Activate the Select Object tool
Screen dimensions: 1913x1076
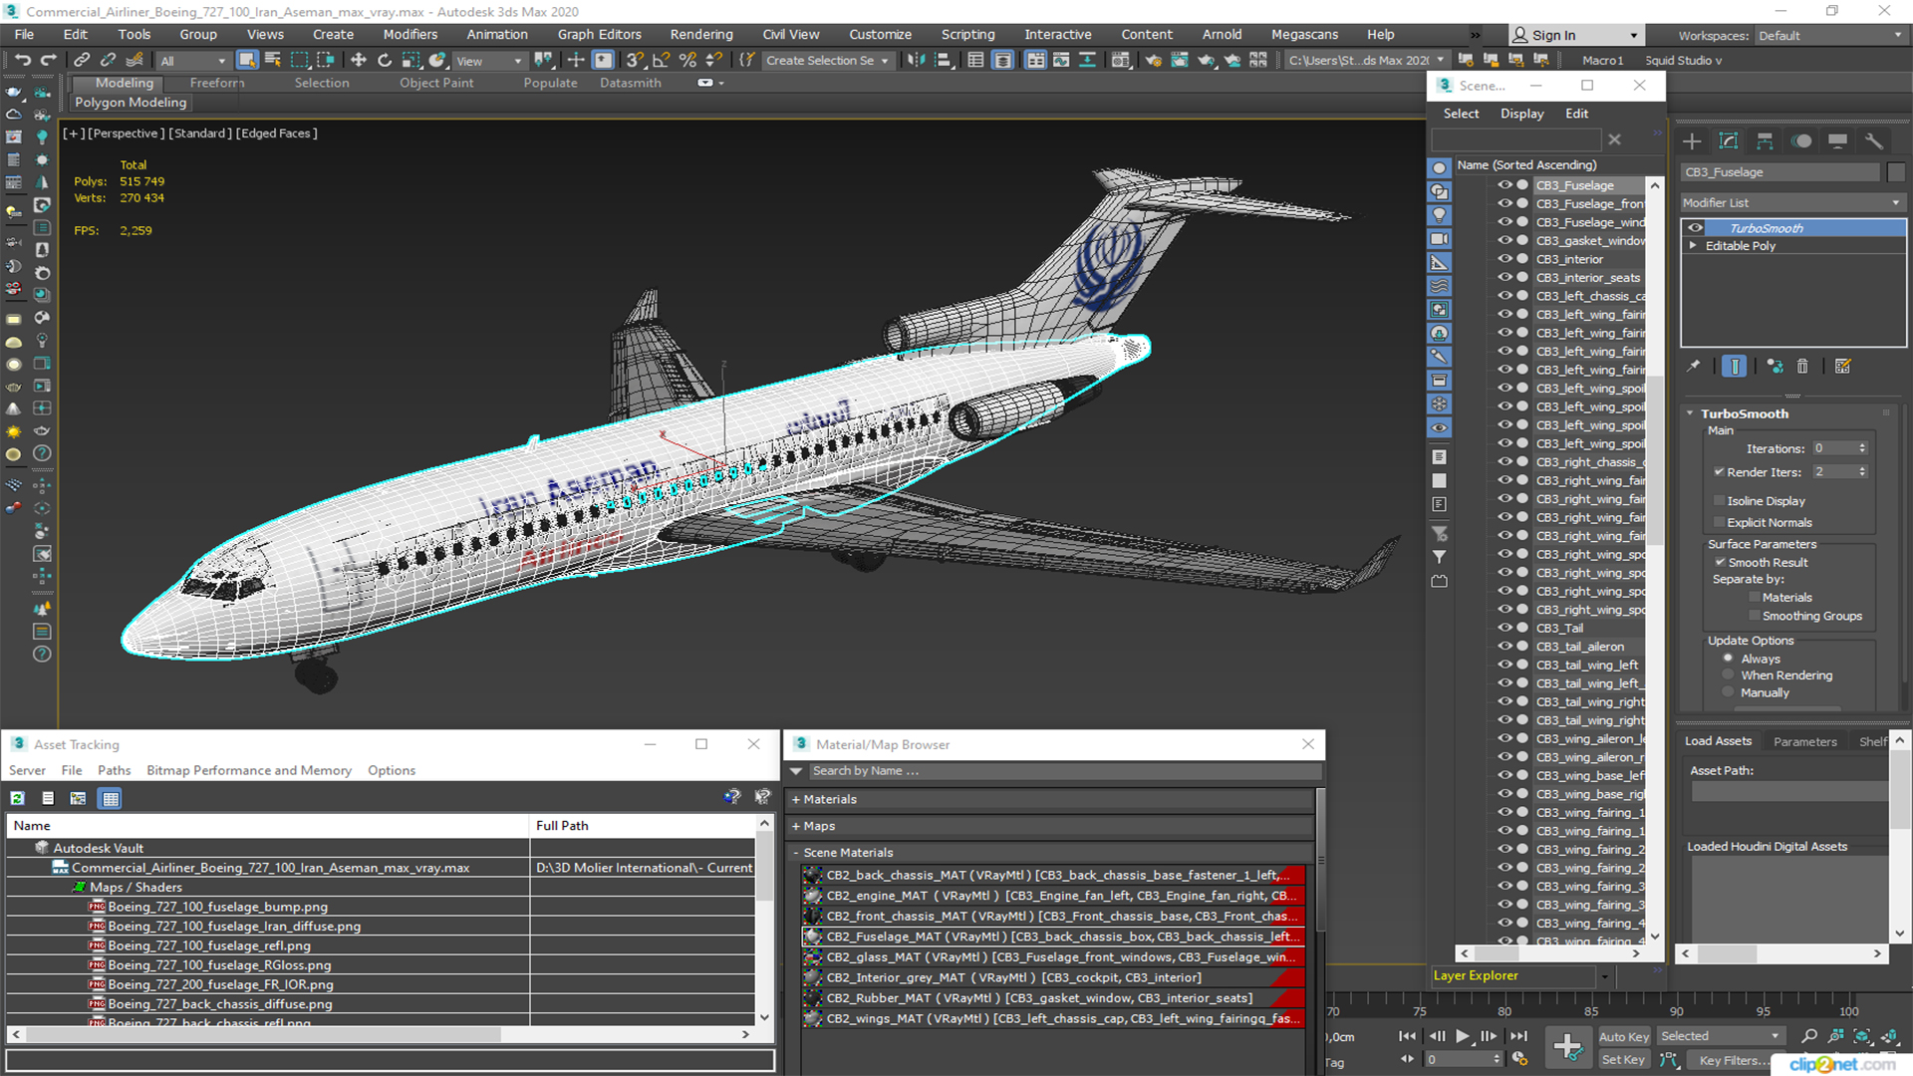247,60
